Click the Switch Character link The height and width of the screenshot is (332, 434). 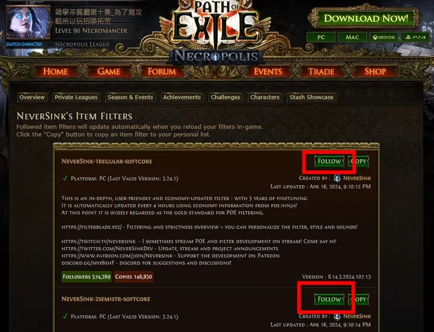[24, 45]
